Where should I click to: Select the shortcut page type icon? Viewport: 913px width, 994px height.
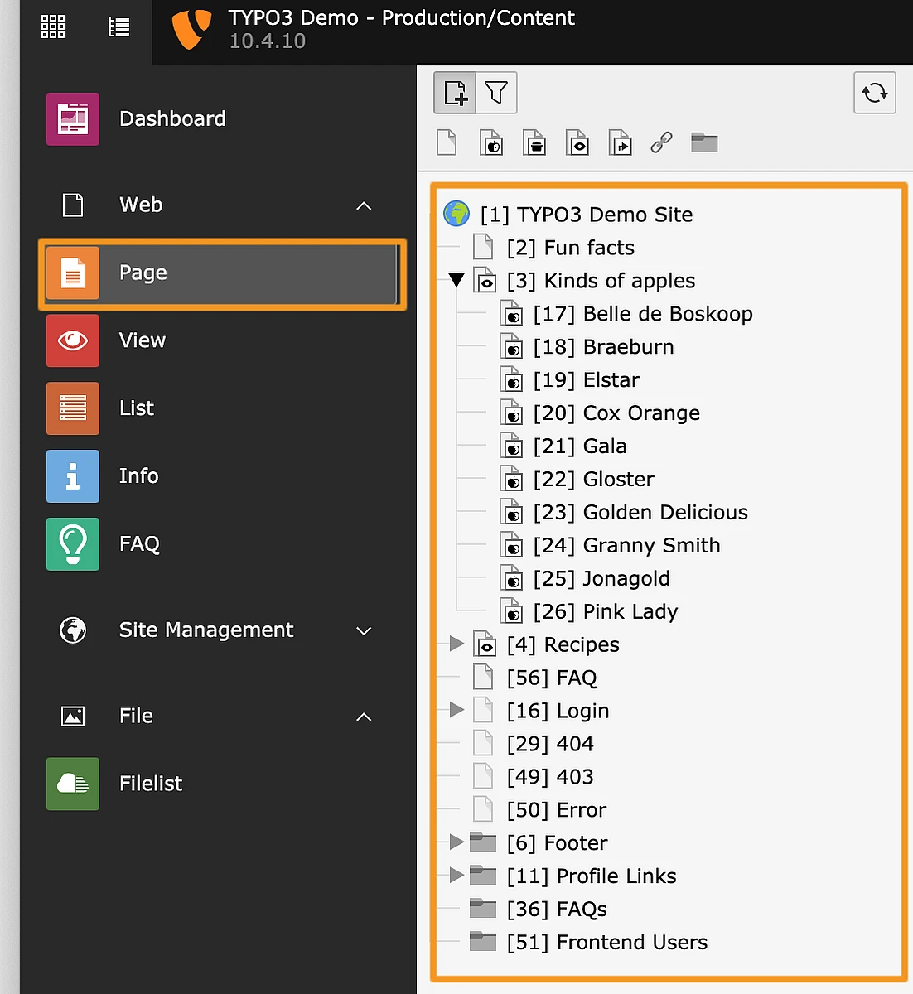(620, 142)
